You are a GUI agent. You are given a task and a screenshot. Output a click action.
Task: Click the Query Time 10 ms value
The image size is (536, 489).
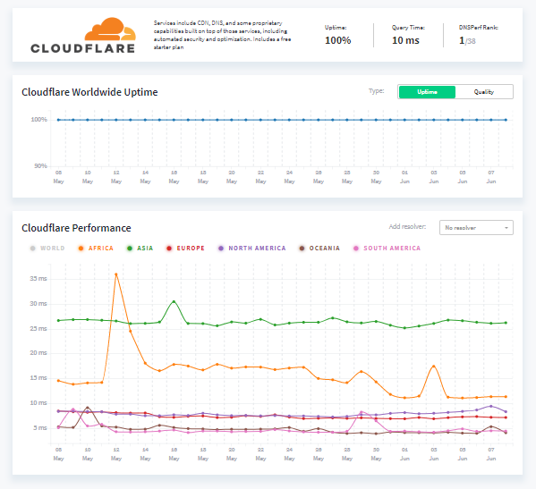coord(405,40)
